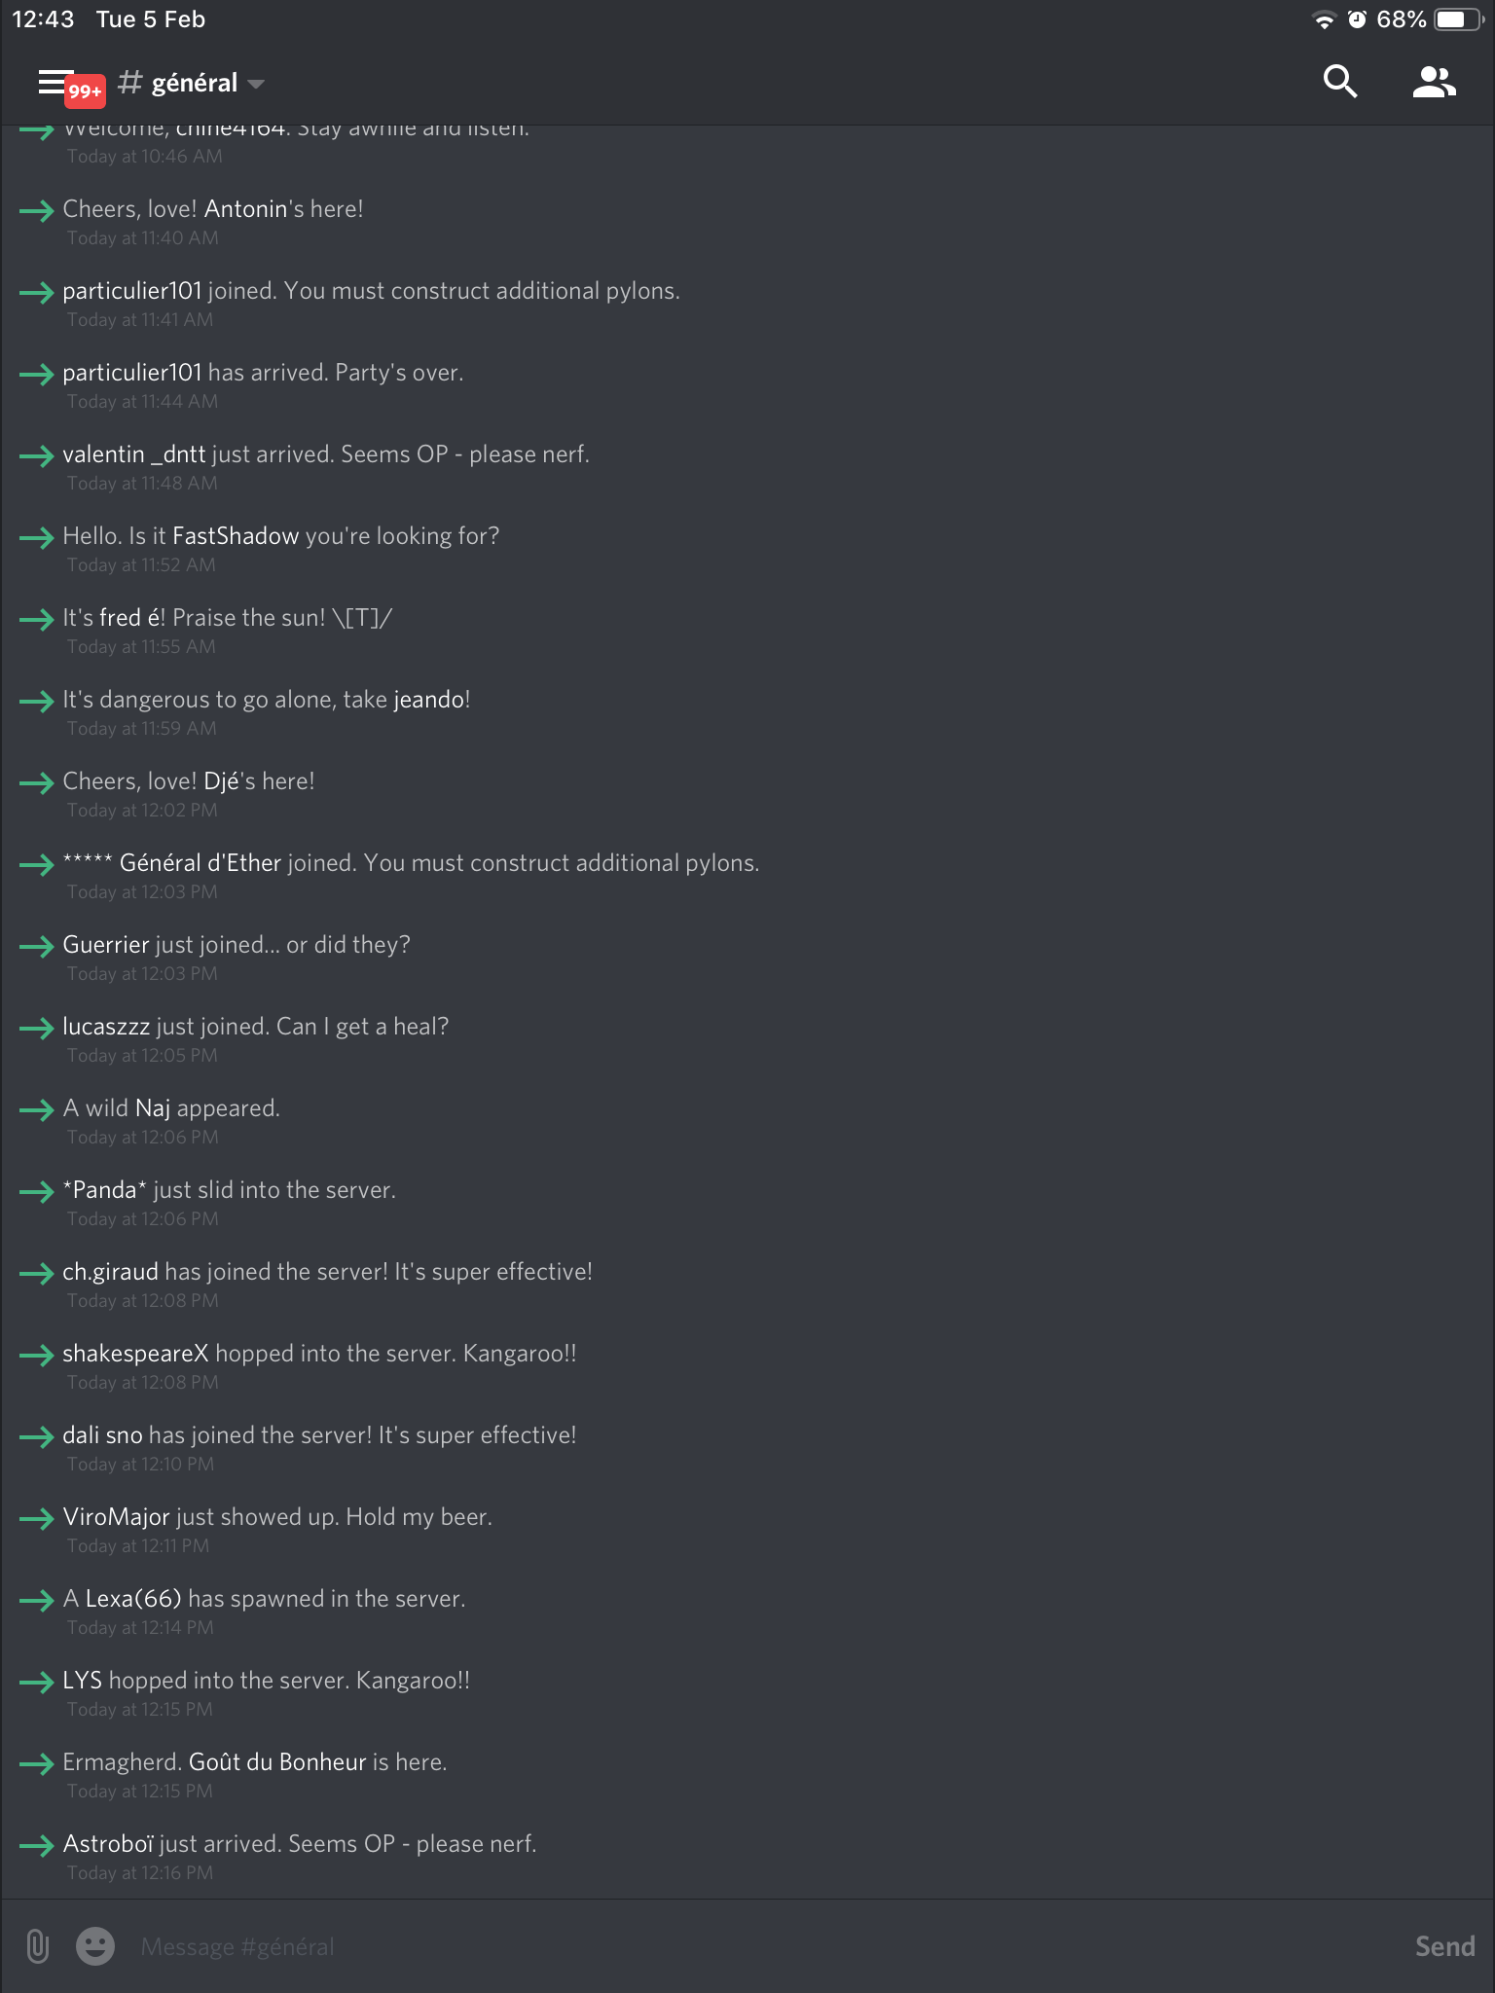Tap the battery indicator in status bar
1495x1993 pixels.
click(x=1458, y=19)
